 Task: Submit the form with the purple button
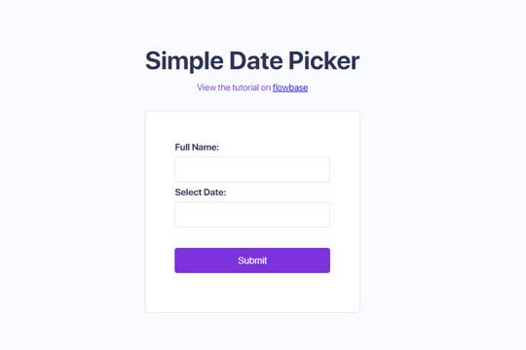pyautogui.click(x=252, y=261)
